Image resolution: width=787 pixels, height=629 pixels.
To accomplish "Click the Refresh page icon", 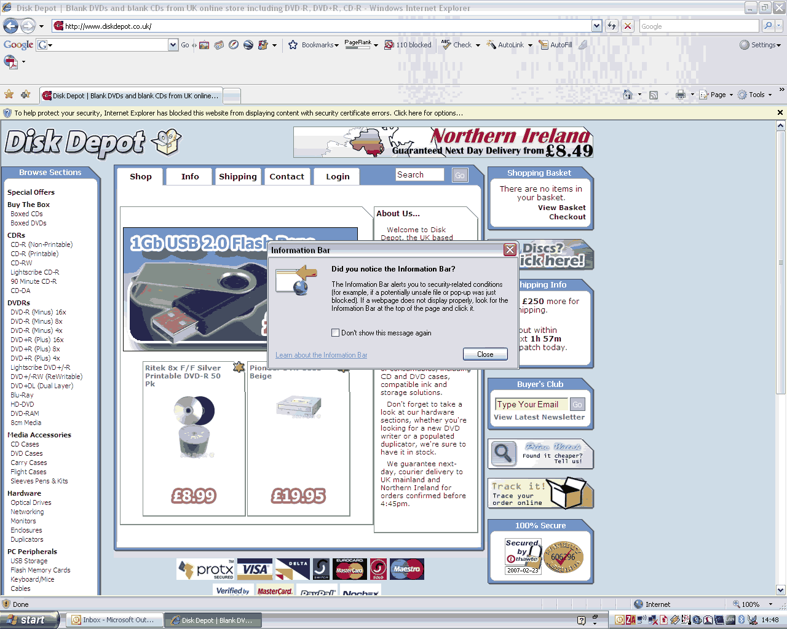I will (612, 26).
